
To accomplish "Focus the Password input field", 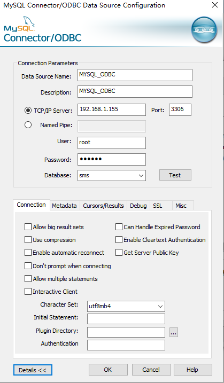I will 112,160.
